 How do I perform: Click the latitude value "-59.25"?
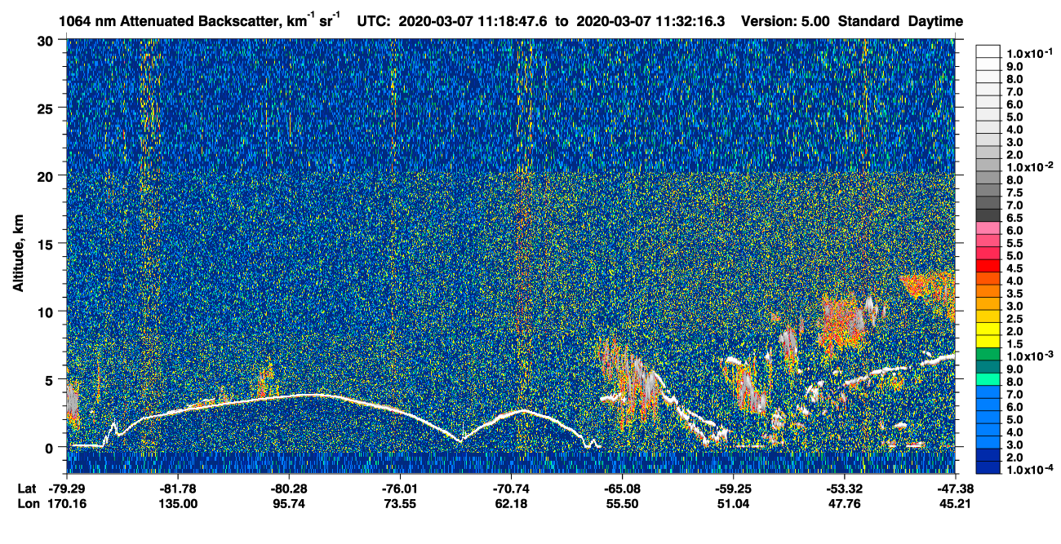point(733,489)
